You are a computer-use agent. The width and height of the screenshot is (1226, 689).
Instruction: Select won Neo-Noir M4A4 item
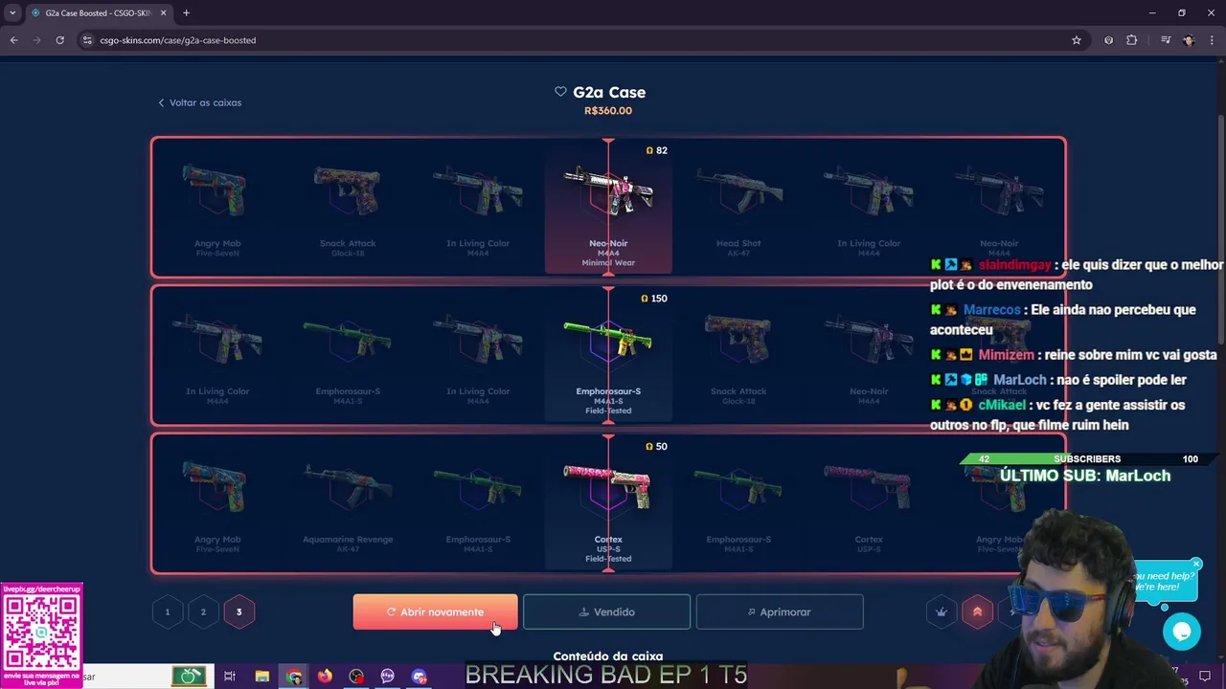coord(608,206)
